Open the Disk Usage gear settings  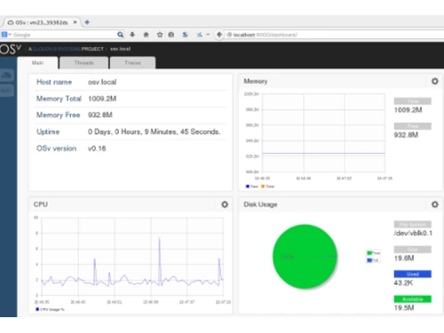(x=434, y=204)
